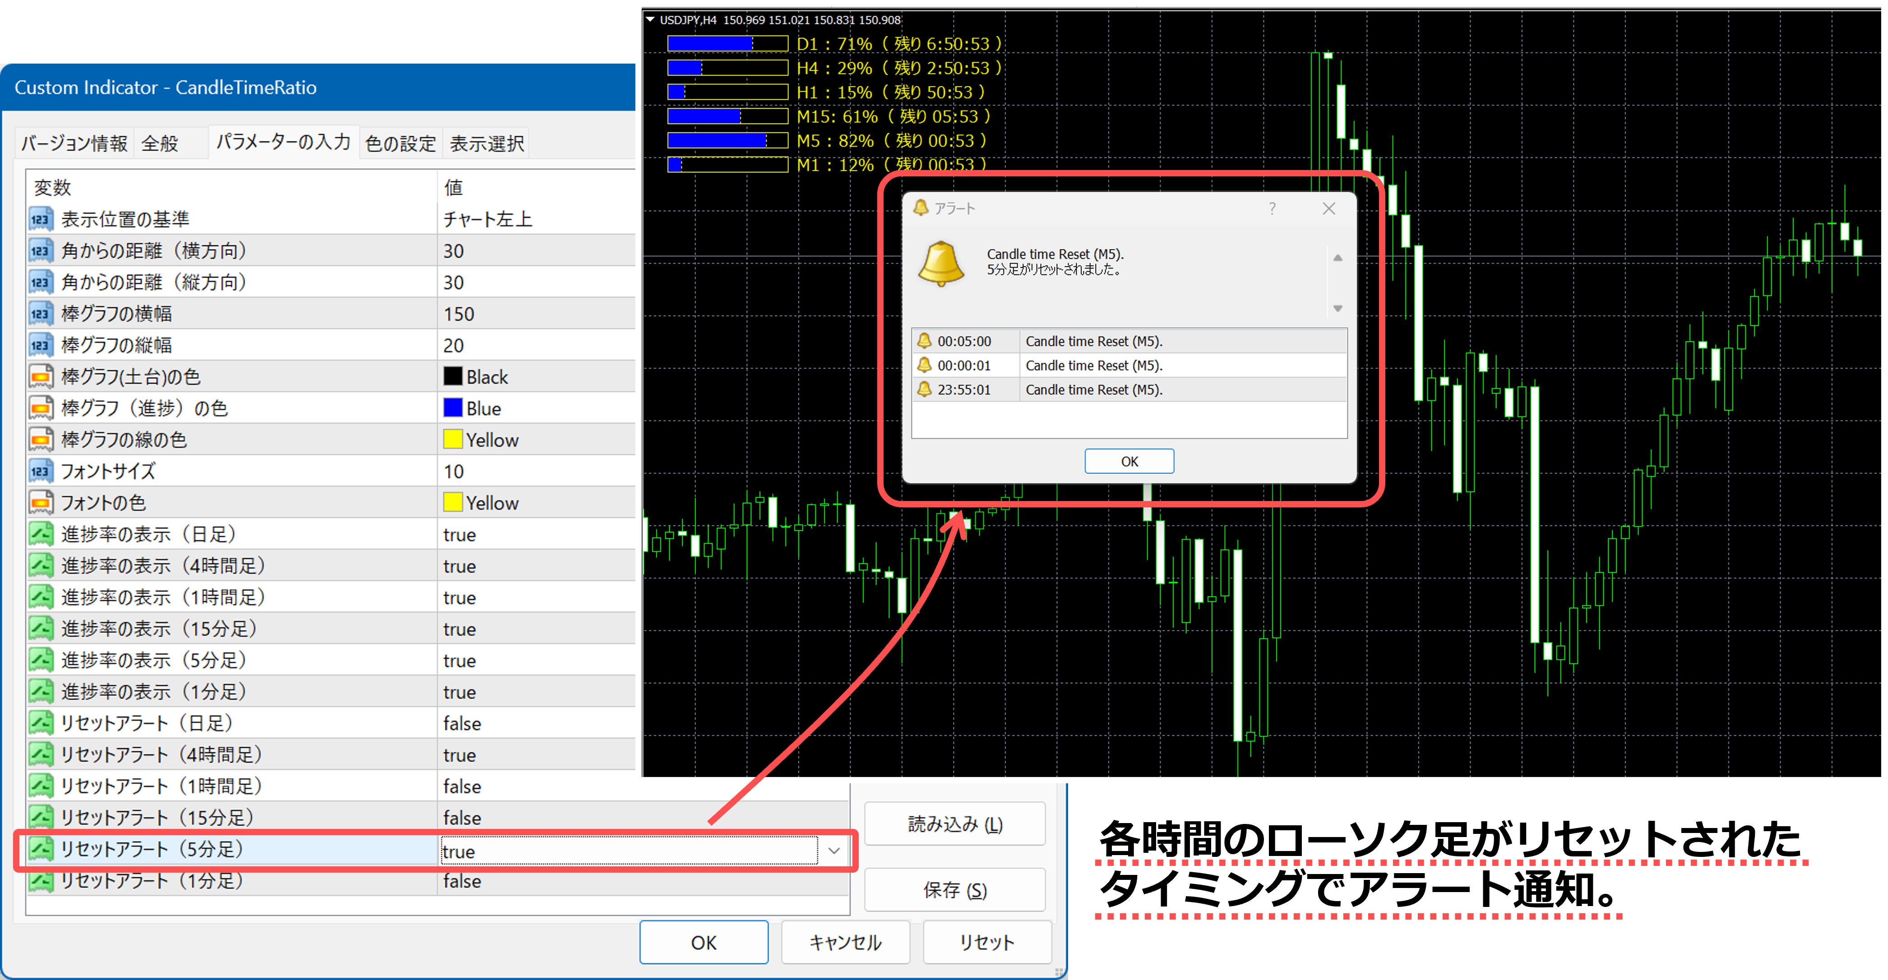This screenshot has height=980, width=1888.
Task: Click bell icon beside 23:55:01 alert entry
Action: (x=924, y=389)
